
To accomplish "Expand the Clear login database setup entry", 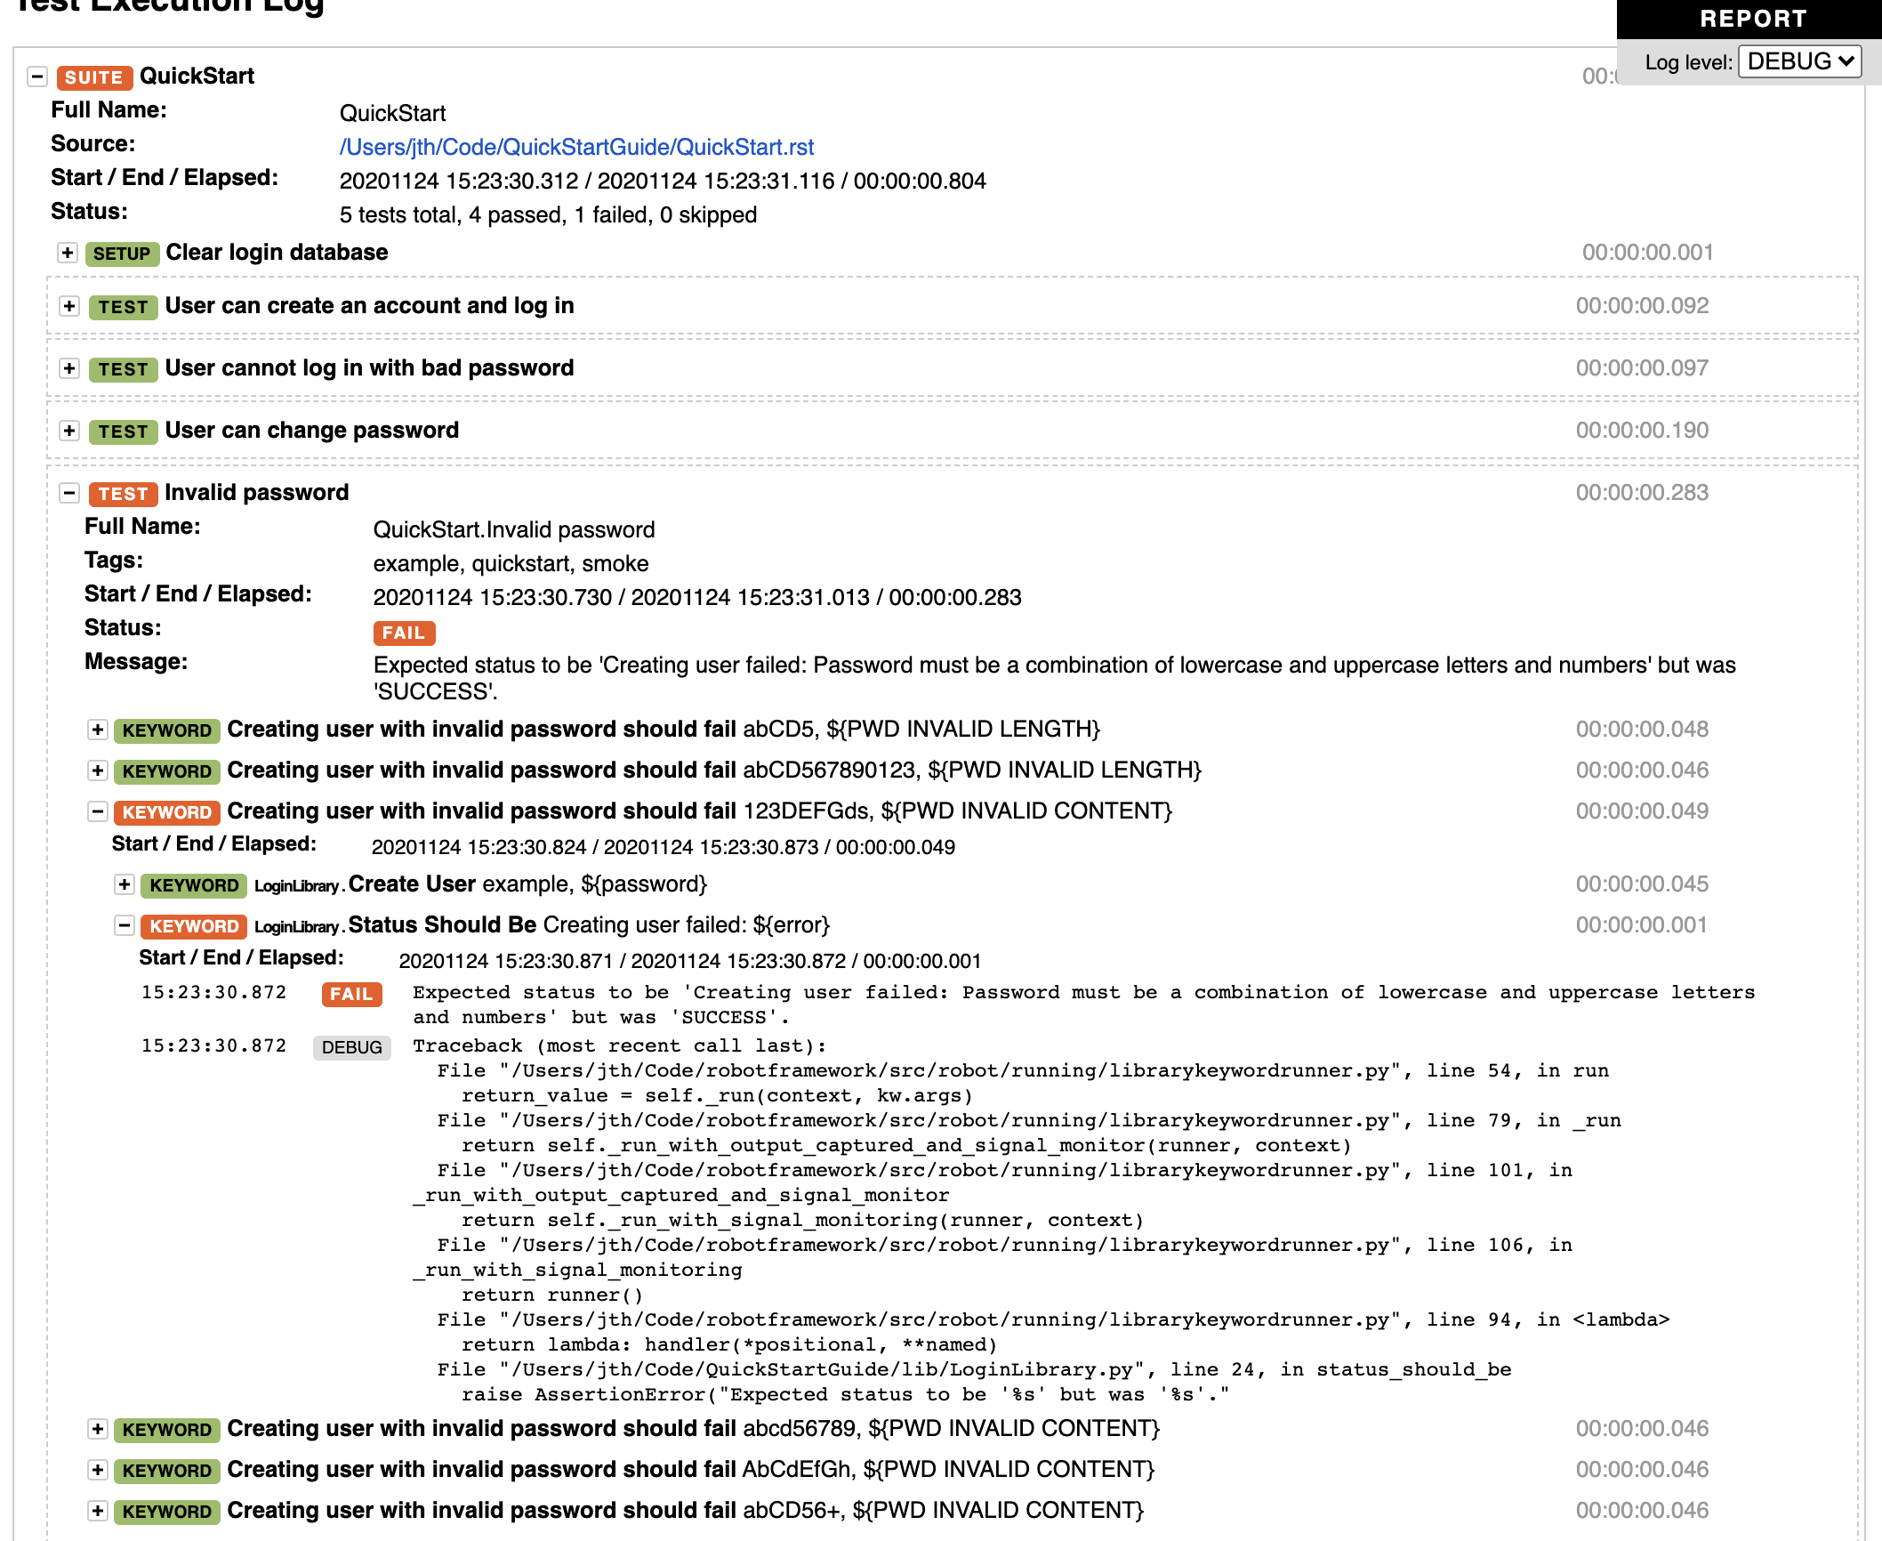I will coord(66,254).
